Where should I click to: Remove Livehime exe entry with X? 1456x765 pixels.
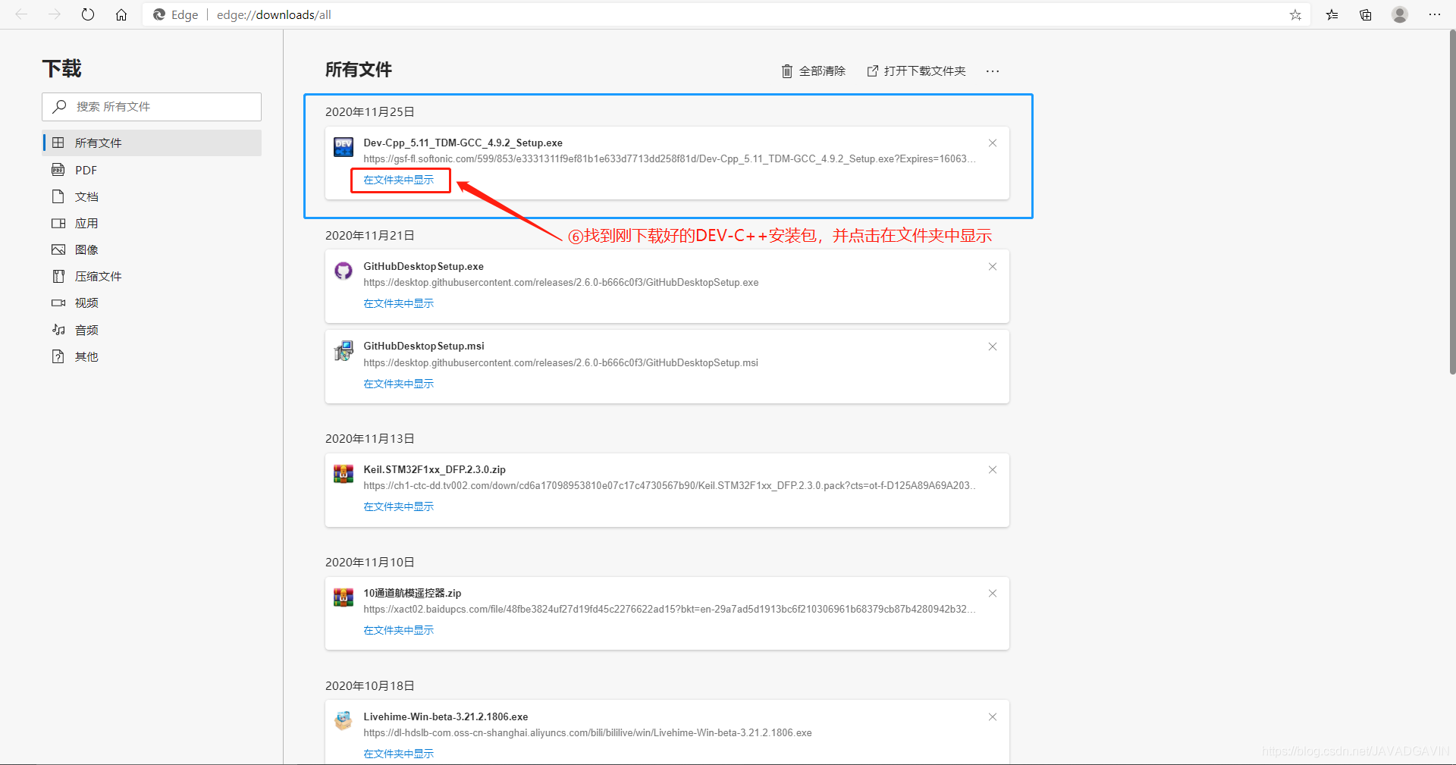coord(993,716)
